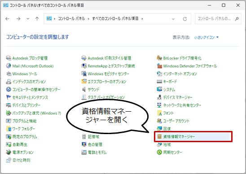Image resolution: width=246 pixels, height=174 pixels.
Task: Open フォント settings
Action: tap(165, 113)
